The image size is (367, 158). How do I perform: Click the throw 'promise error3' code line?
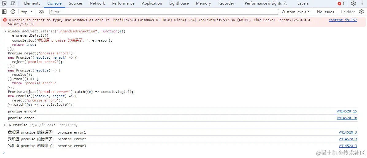point(34,83)
